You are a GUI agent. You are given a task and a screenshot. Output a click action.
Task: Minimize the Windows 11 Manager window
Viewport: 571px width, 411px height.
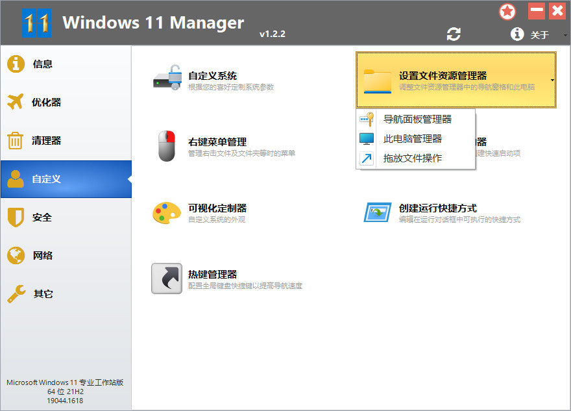(x=537, y=11)
